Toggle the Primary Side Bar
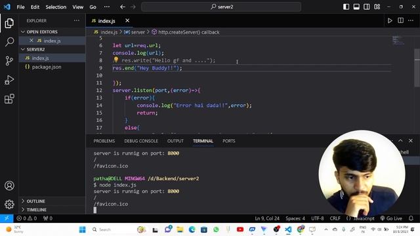 coord(346,7)
